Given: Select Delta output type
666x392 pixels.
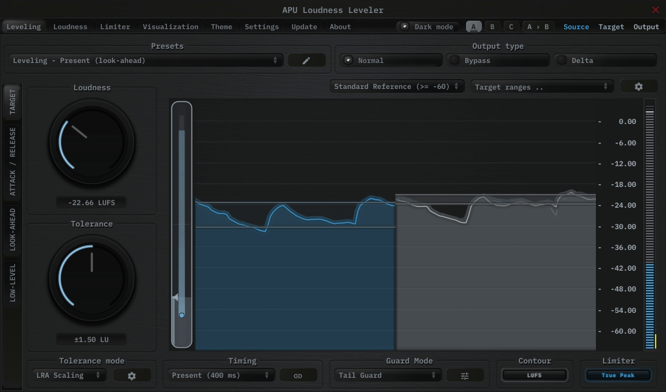Looking at the screenshot, I should click(604, 60).
